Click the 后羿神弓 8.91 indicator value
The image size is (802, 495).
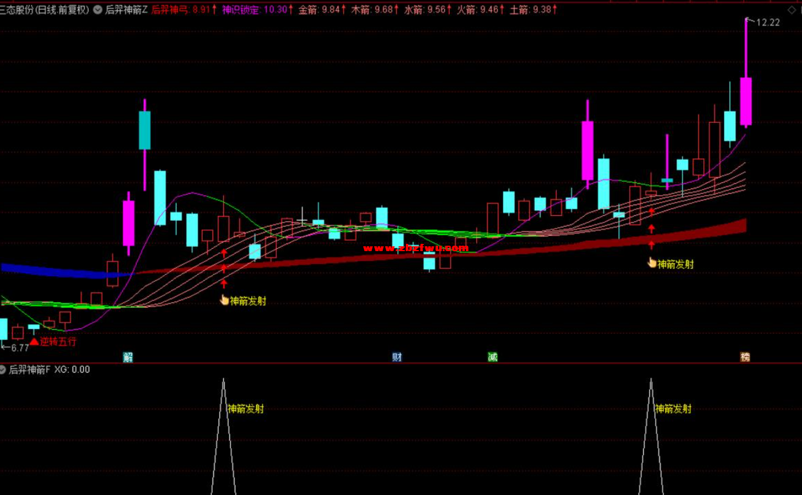(x=184, y=10)
